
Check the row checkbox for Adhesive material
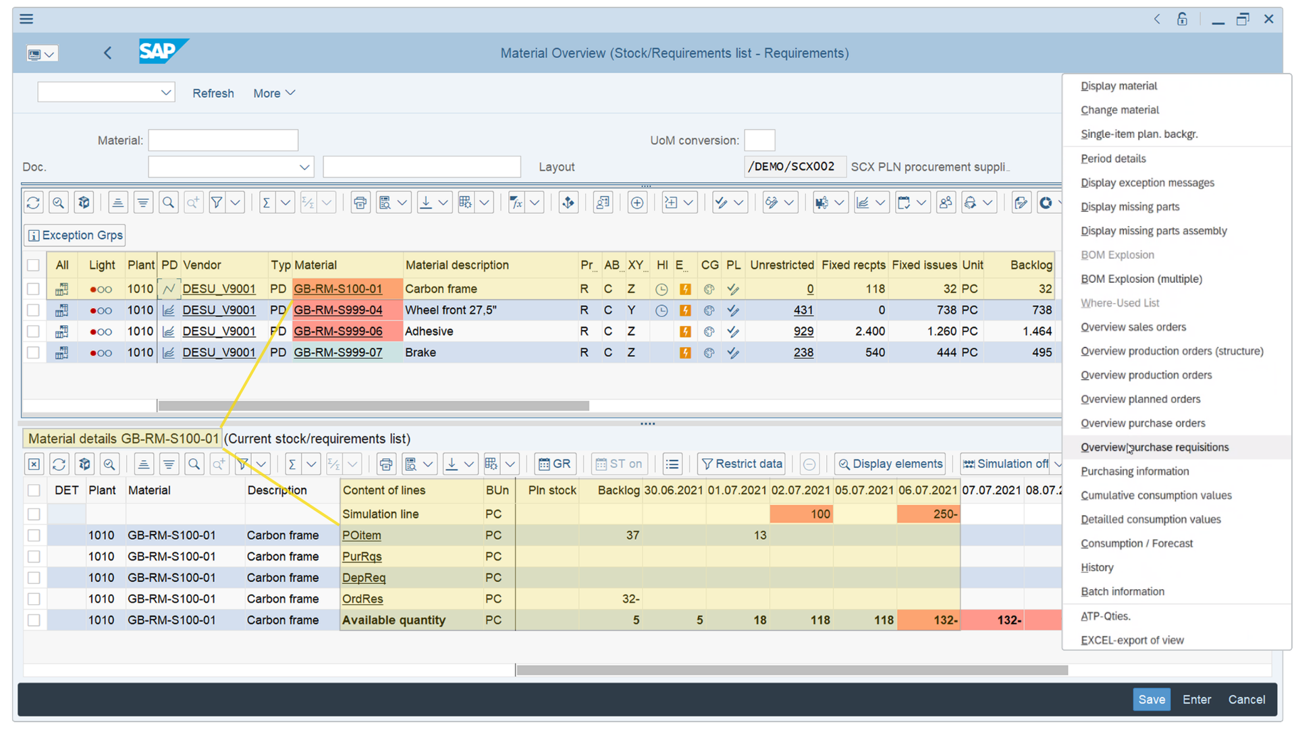(33, 331)
